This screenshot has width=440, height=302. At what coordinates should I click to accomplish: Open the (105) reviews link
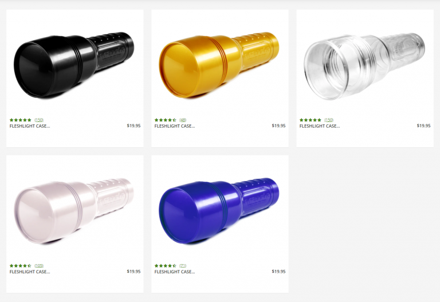(x=39, y=265)
